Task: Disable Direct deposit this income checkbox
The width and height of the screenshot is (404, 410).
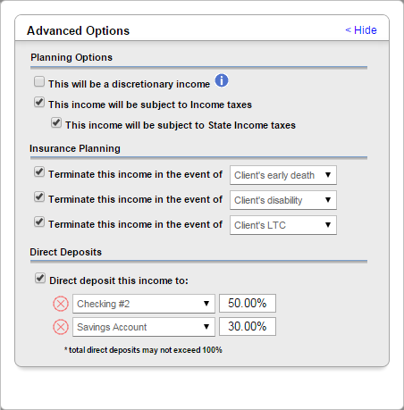Action: 40,279
